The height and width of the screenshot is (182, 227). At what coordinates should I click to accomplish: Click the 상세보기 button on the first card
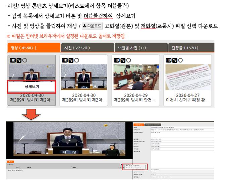(32, 87)
